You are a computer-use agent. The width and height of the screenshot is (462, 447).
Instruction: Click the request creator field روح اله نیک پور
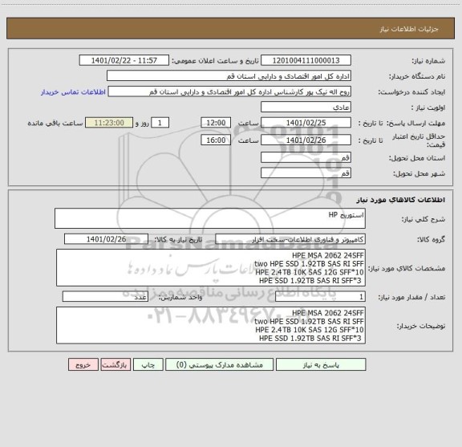click(x=229, y=91)
